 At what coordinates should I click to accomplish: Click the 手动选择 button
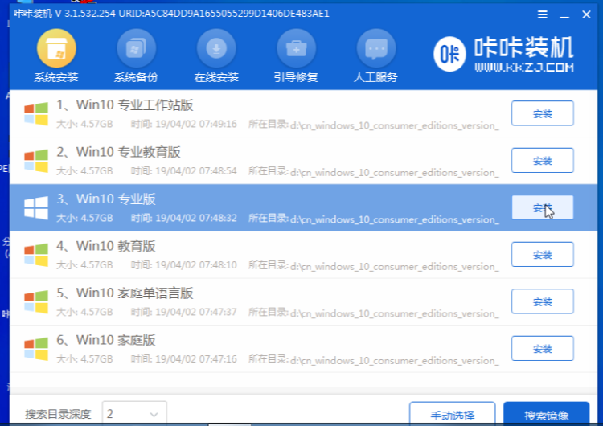pyautogui.click(x=452, y=415)
